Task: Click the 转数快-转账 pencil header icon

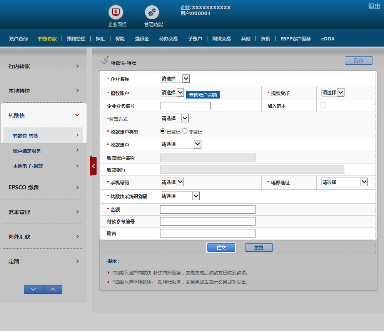Action: click(x=104, y=60)
